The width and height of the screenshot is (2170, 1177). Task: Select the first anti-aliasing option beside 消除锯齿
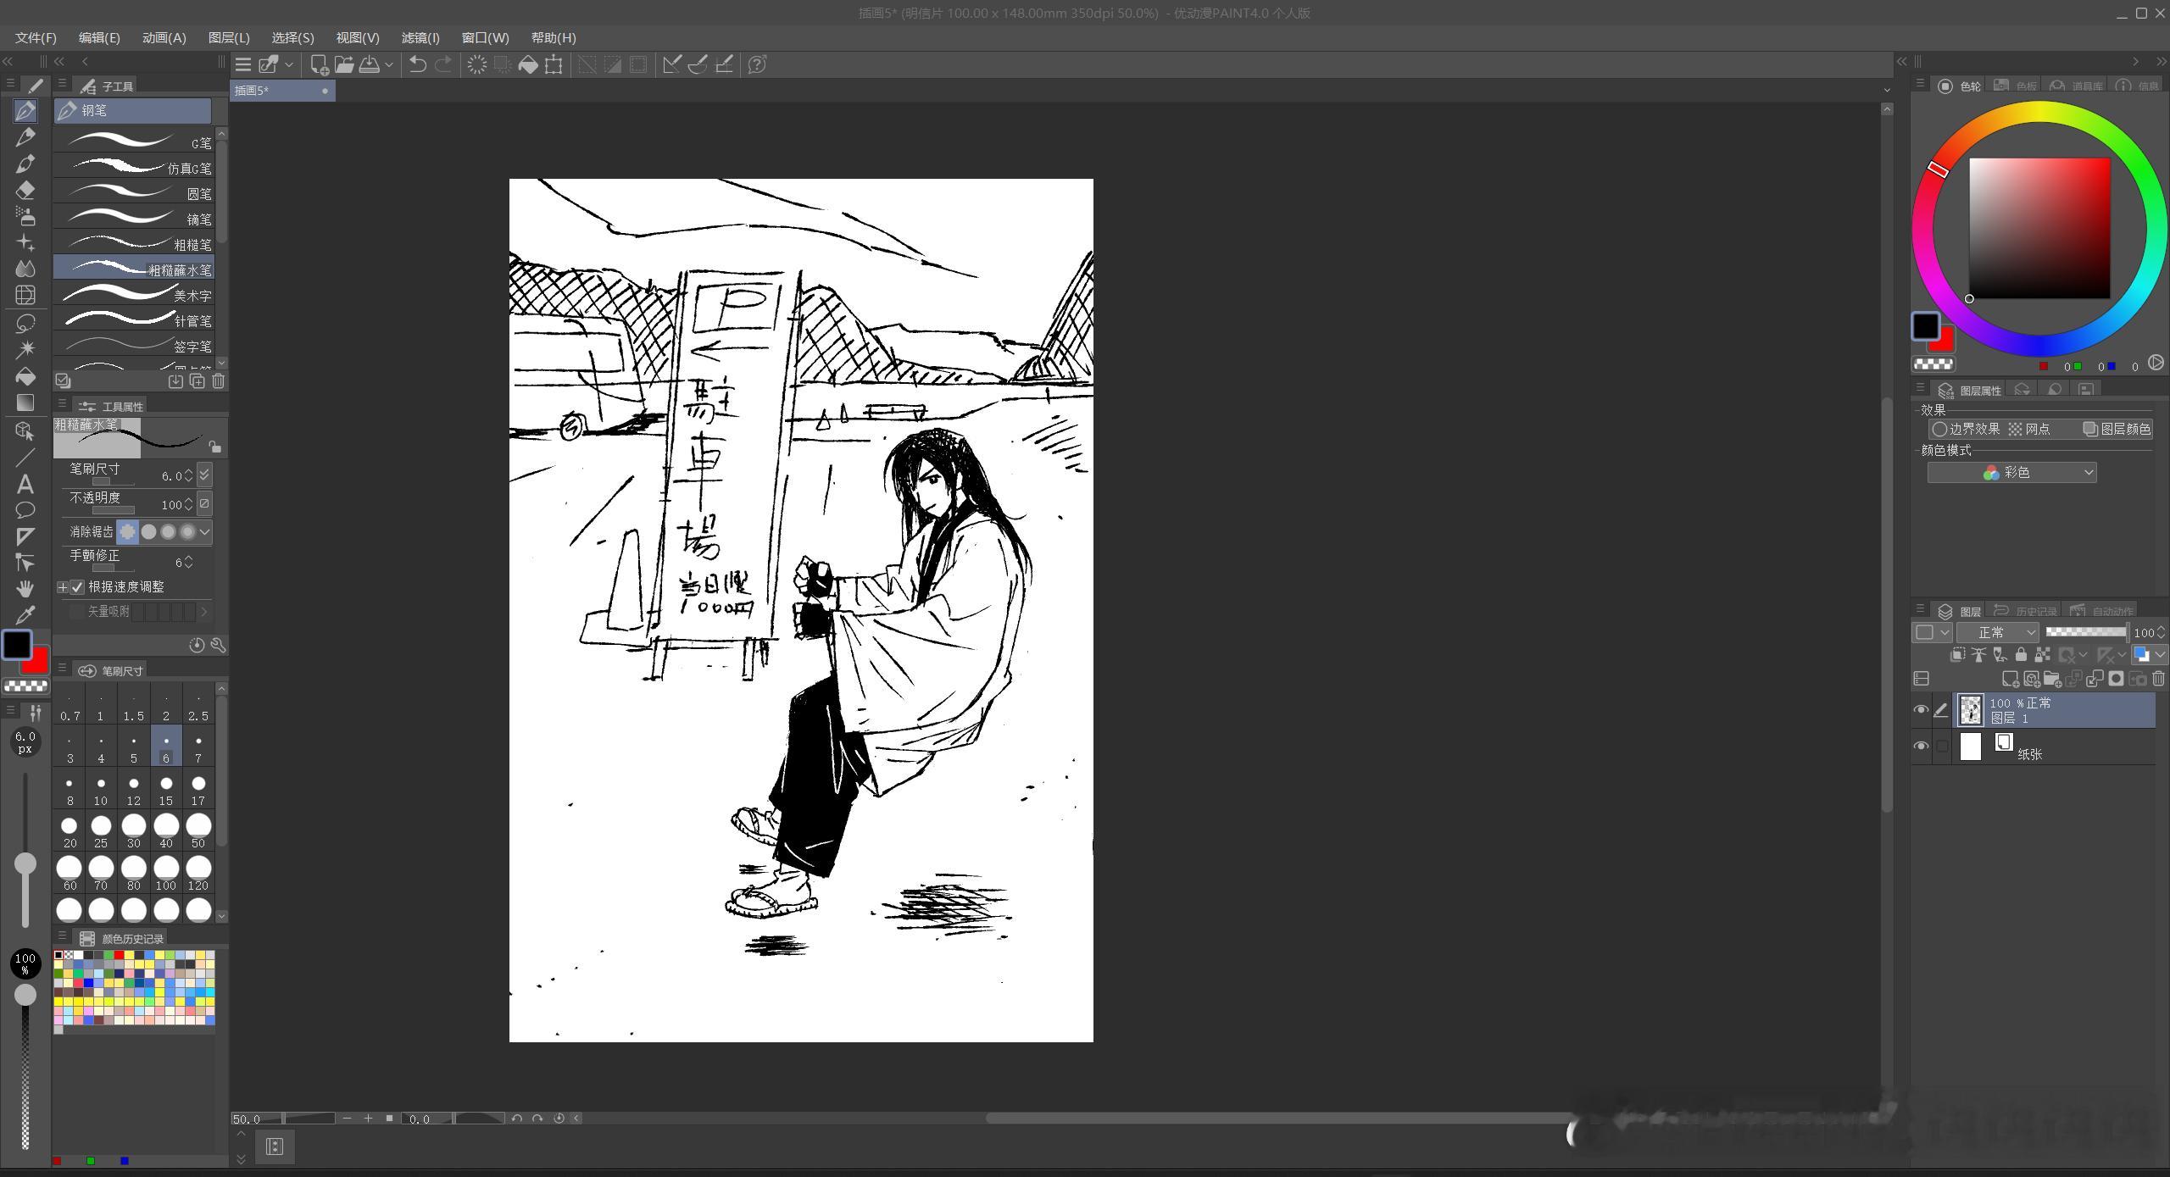127,532
